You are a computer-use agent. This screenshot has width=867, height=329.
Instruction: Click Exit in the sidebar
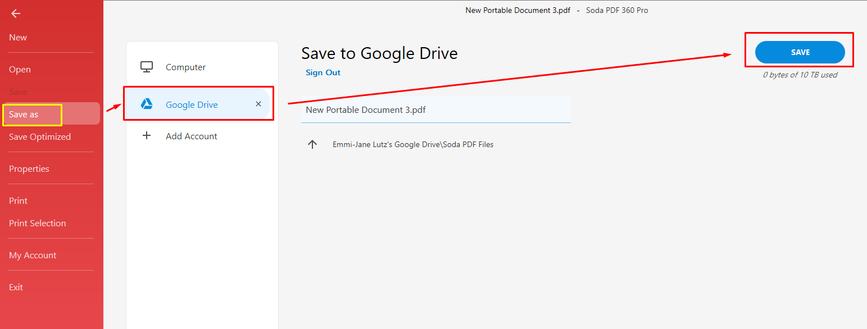click(x=16, y=287)
